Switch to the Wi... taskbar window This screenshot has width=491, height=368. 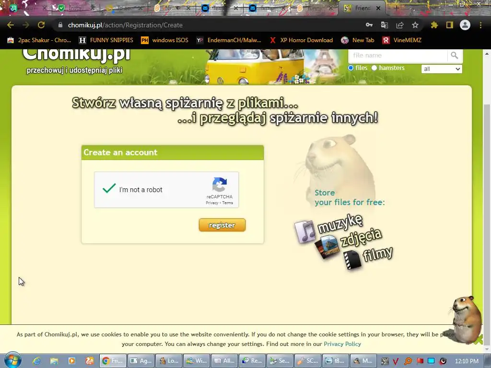(x=196, y=361)
